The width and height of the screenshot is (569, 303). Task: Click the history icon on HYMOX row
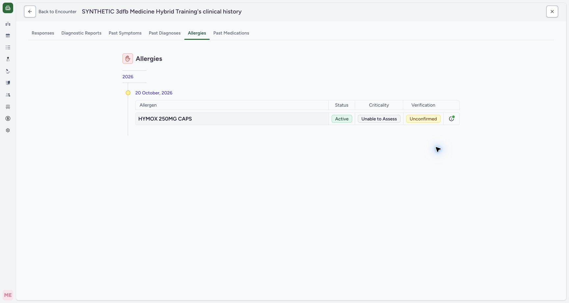451,119
